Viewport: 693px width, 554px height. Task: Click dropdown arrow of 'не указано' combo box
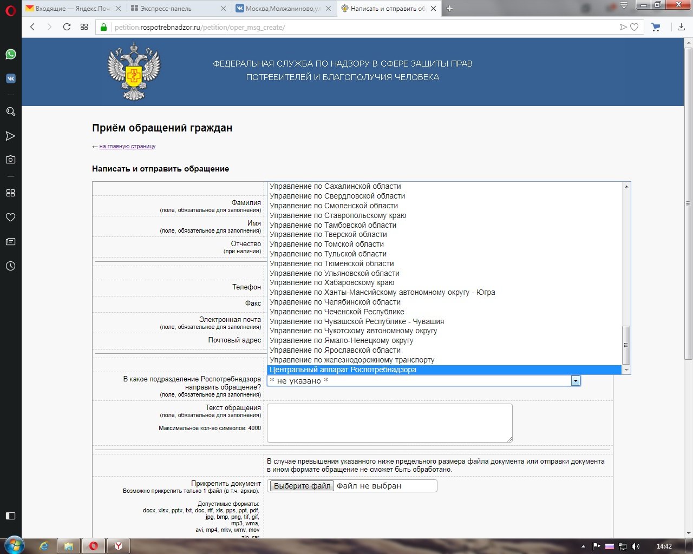pos(576,381)
